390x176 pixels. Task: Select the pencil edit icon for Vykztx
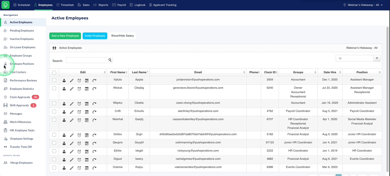[72, 80]
